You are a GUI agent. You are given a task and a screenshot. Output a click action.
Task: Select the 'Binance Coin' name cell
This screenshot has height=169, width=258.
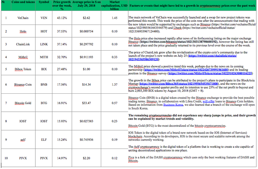click(23, 84)
